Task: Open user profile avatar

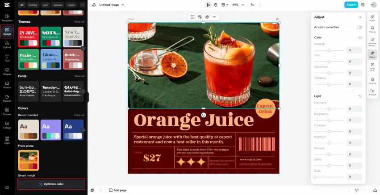Action: [x=373, y=4]
